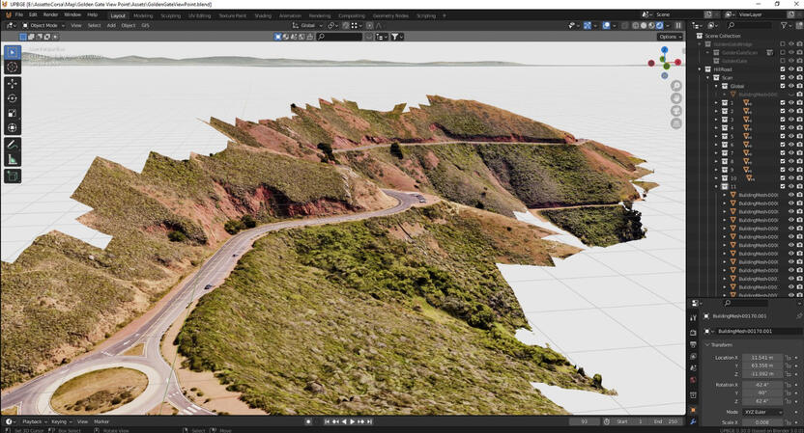Image resolution: width=804 pixels, height=433 pixels.
Task: Open the XYZ Euler rotation mode dropdown
Action: click(761, 412)
